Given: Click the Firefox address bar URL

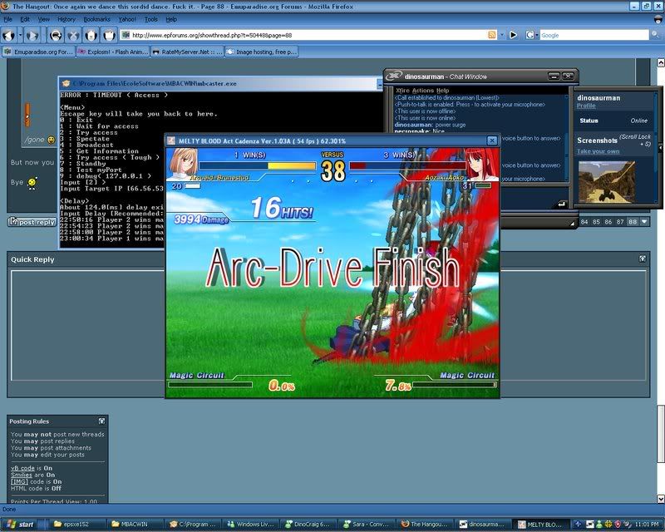Looking at the screenshot, I should 308,35.
